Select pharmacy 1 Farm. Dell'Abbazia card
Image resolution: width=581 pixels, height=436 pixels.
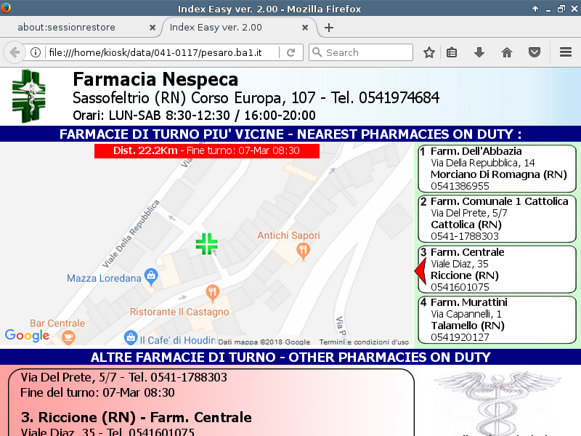[x=497, y=169]
